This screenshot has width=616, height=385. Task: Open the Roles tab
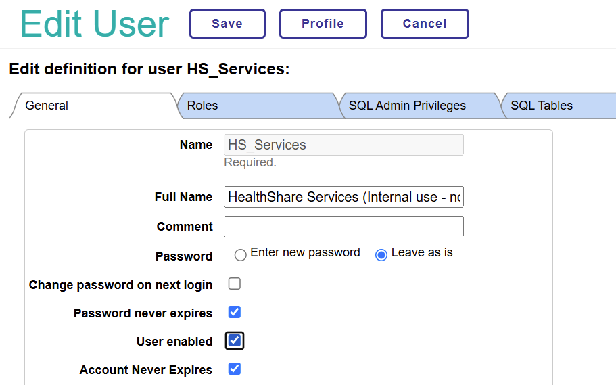(202, 106)
